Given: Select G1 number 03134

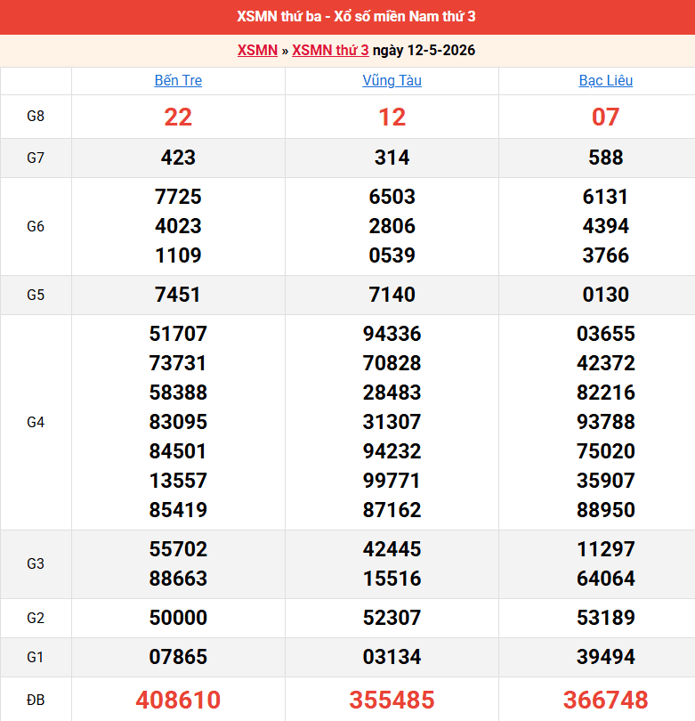Looking at the screenshot, I should click(392, 657).
